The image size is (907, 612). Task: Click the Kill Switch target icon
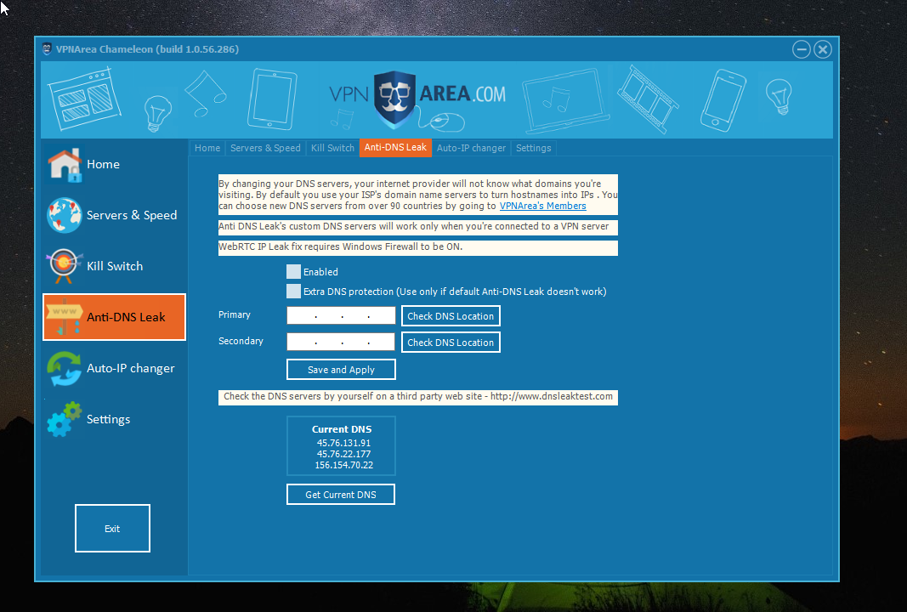65,266
